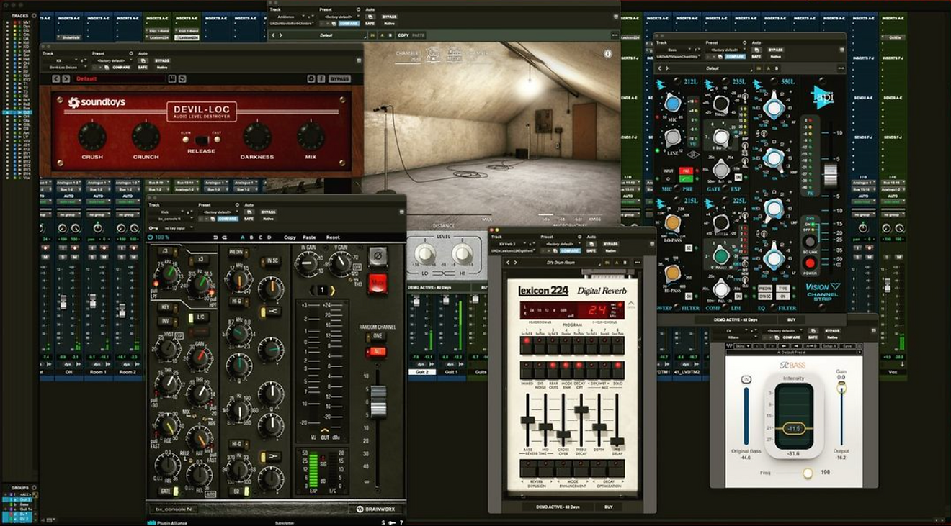Toggle the EQ button on bx_console
The width and height of the screenshot is (951, 526).
pyautogui.click(x=238, y=491)
